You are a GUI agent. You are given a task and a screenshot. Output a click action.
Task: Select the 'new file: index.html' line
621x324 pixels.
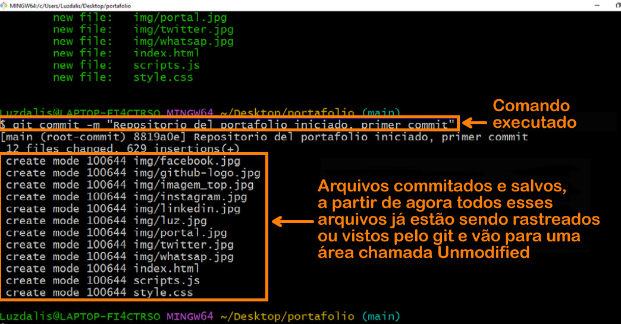(126, 53)
